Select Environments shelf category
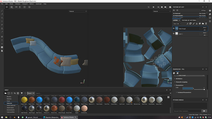Viewport: 212px width, 119px height. point(11,110)
